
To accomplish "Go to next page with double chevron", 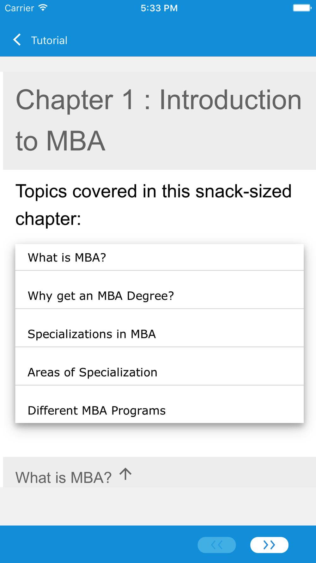I will pyautogui.click(x=269, y=545).
